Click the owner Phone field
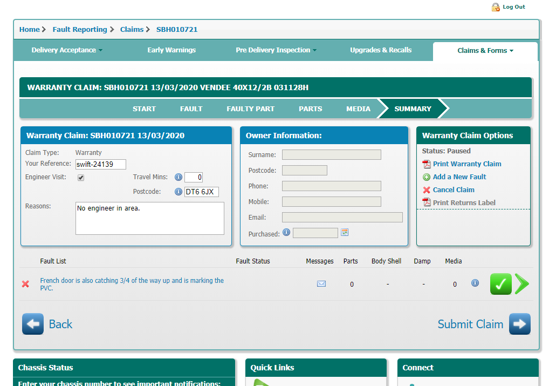This screenshot has width=556, height=386. [x=332, y=186]
